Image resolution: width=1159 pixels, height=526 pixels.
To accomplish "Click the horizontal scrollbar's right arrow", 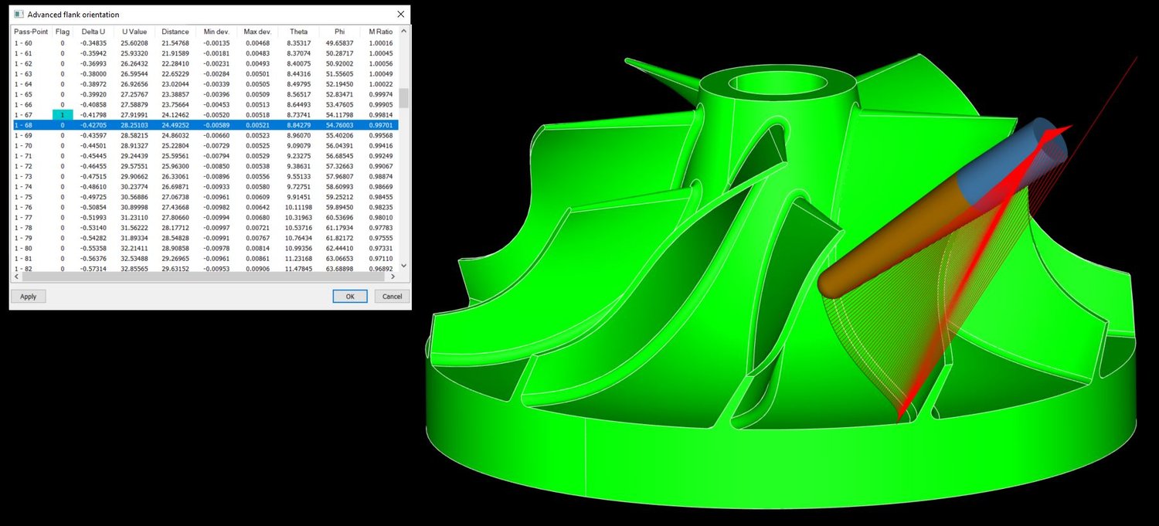I will tap(393, 277).
